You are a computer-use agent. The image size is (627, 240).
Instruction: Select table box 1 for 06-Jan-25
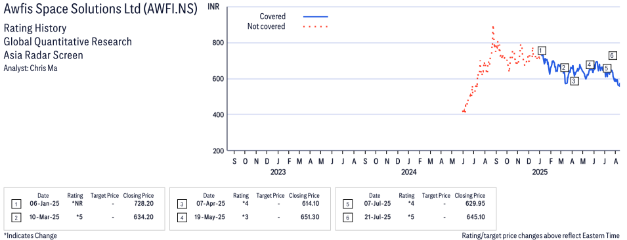coord(15,204)
